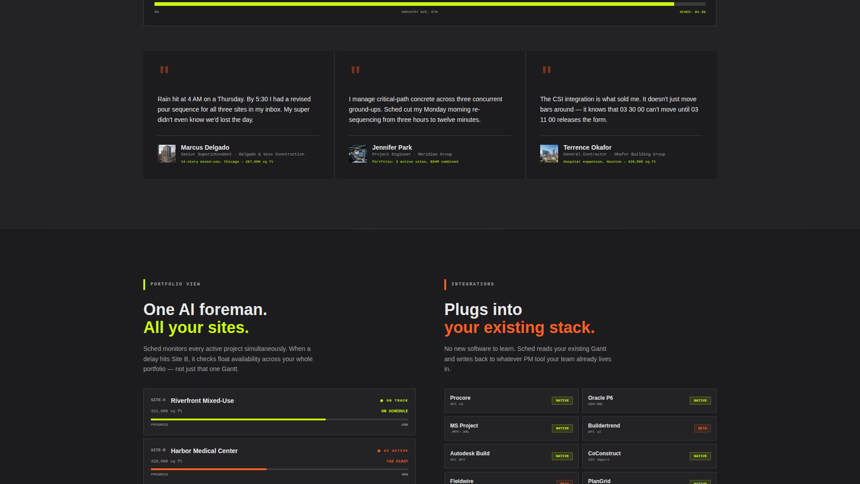Click Marcus Delgado's building avatar photo

[167, 154]
